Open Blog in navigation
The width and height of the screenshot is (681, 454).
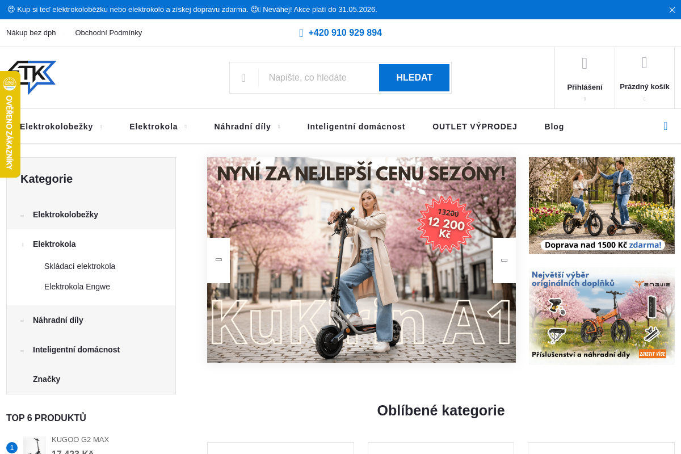click(554, 127)
